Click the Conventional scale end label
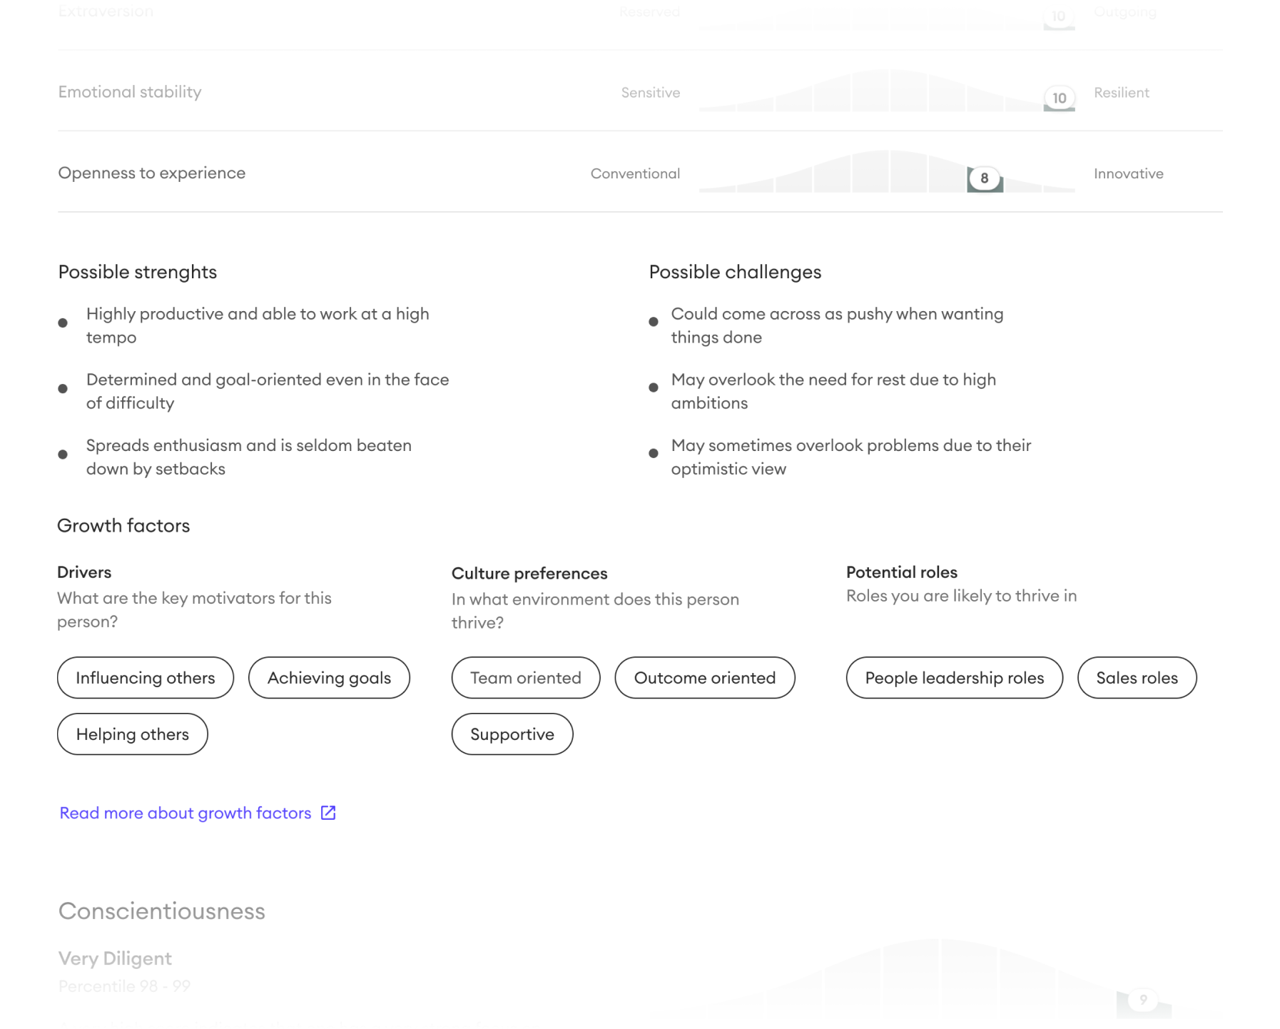Screen dimensions: 1280x1029 (x=635, y=174)
